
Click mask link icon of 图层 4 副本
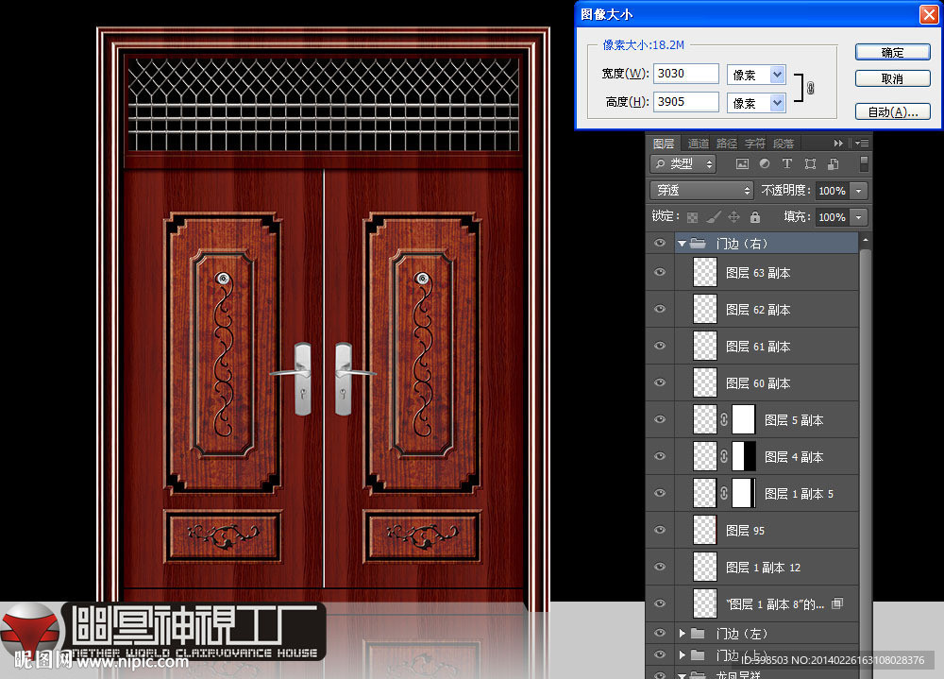click(724, 457)
